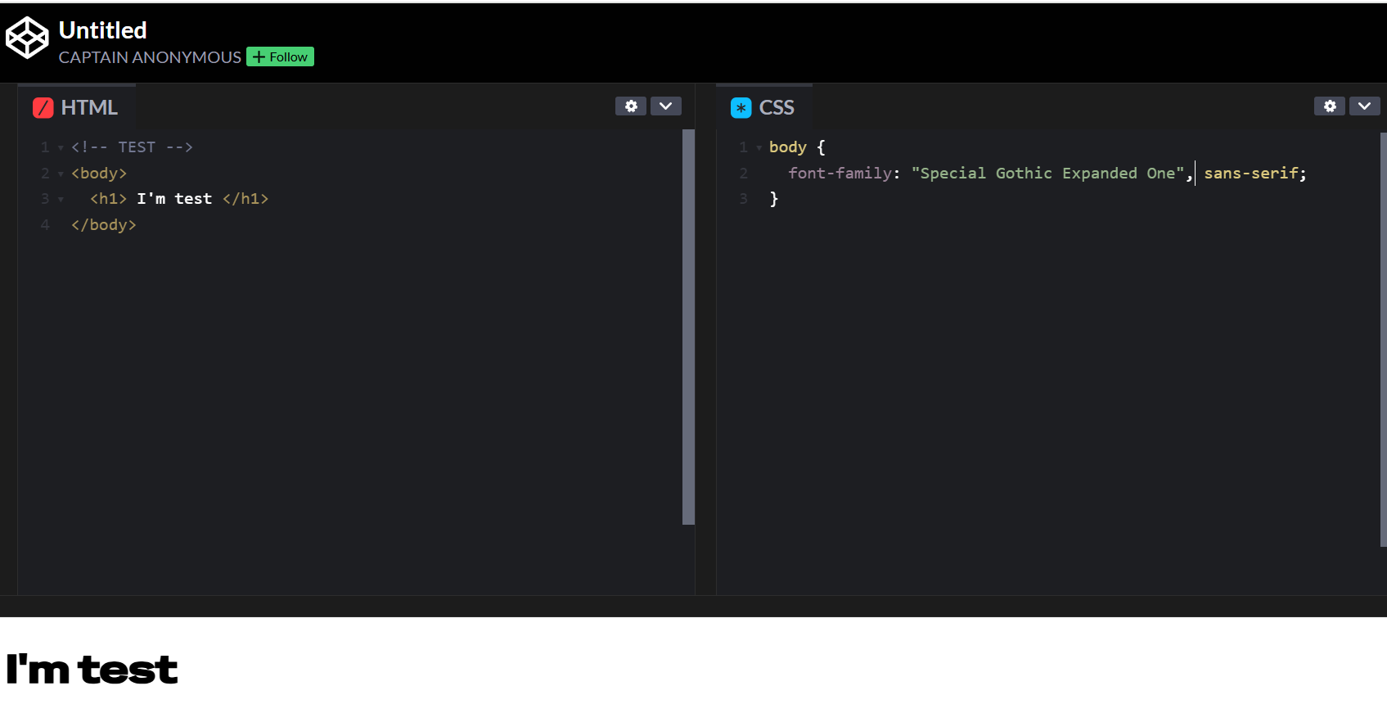
Task: Click line number 3 in CSS gutter
Action: [x=743, y=199]
